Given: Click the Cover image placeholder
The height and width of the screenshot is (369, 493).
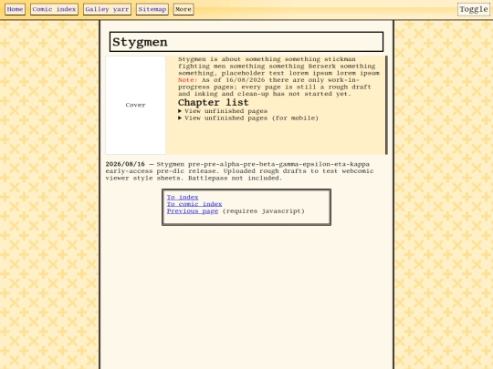Looking at the screenshot, I should (135, 105).
